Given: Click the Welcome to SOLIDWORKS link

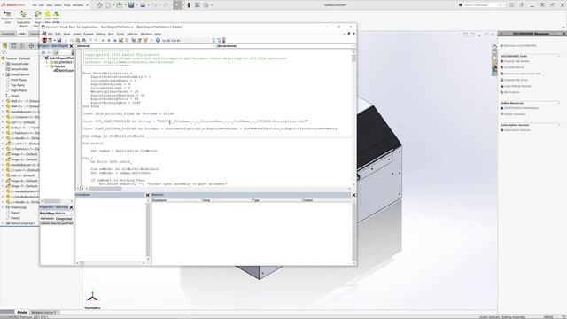Looking at the screenshot, I should [520, 46].
